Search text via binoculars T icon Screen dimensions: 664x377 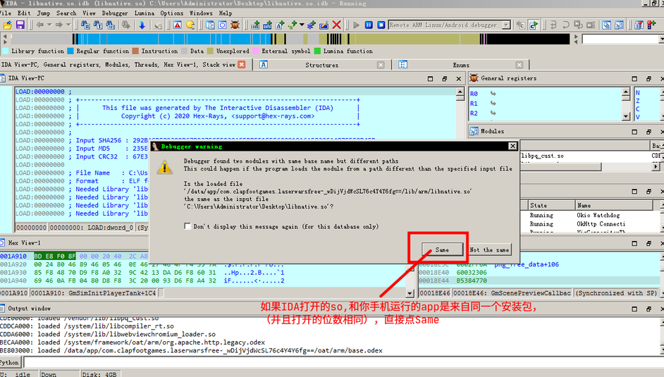(98, 25)
